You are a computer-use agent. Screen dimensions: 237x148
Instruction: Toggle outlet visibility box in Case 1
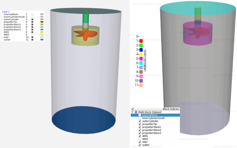pos(32,40)
